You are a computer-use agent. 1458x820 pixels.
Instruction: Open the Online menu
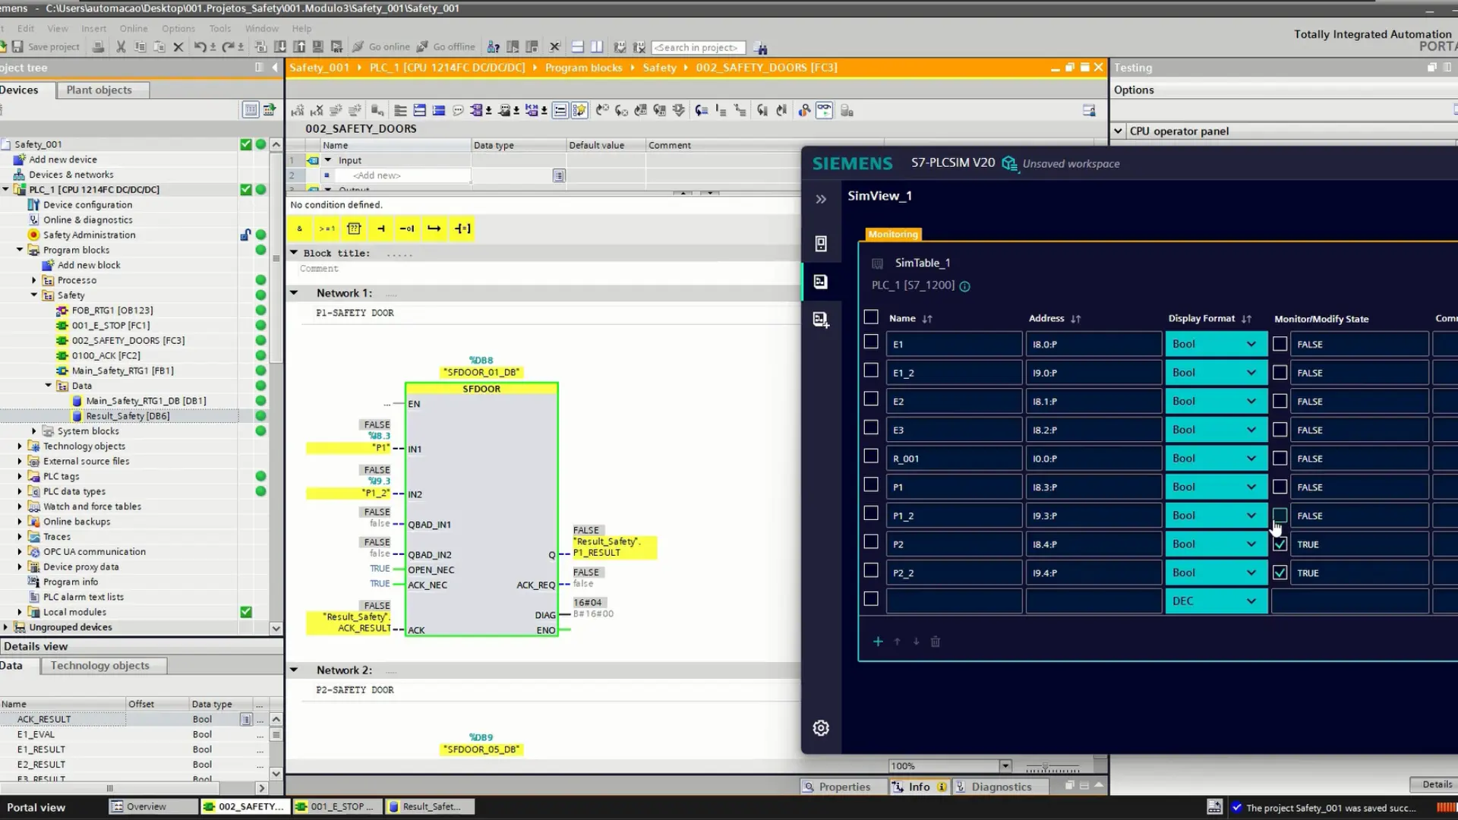click(x=133, y=28)
